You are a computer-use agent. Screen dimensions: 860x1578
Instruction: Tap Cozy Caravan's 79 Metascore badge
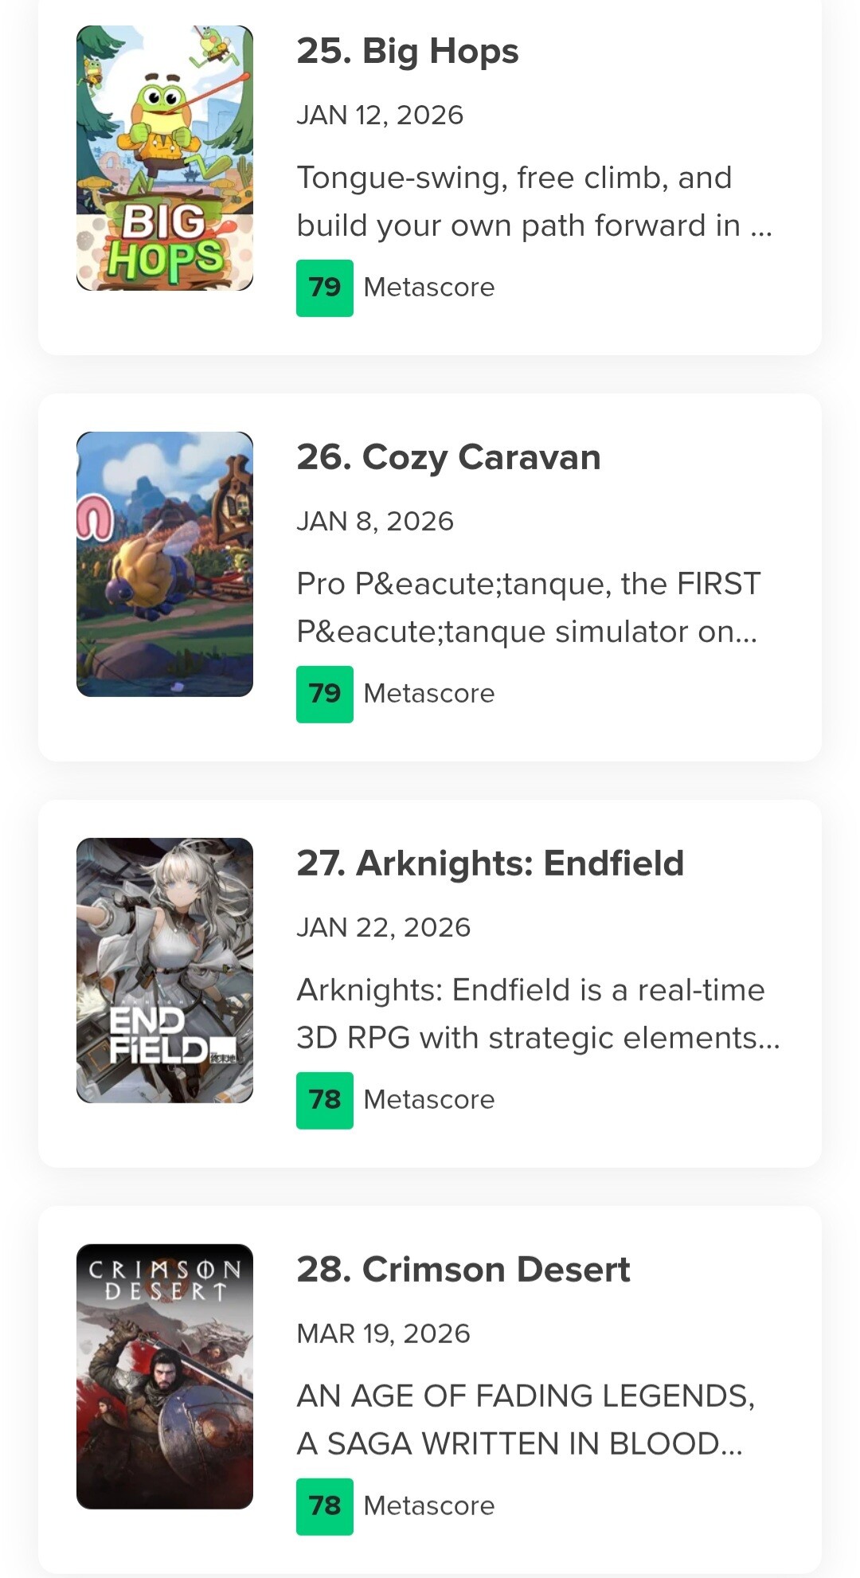pos(325,694)
